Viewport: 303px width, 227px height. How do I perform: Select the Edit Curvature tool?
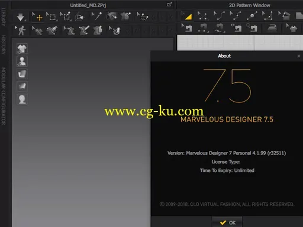(219, 16)
